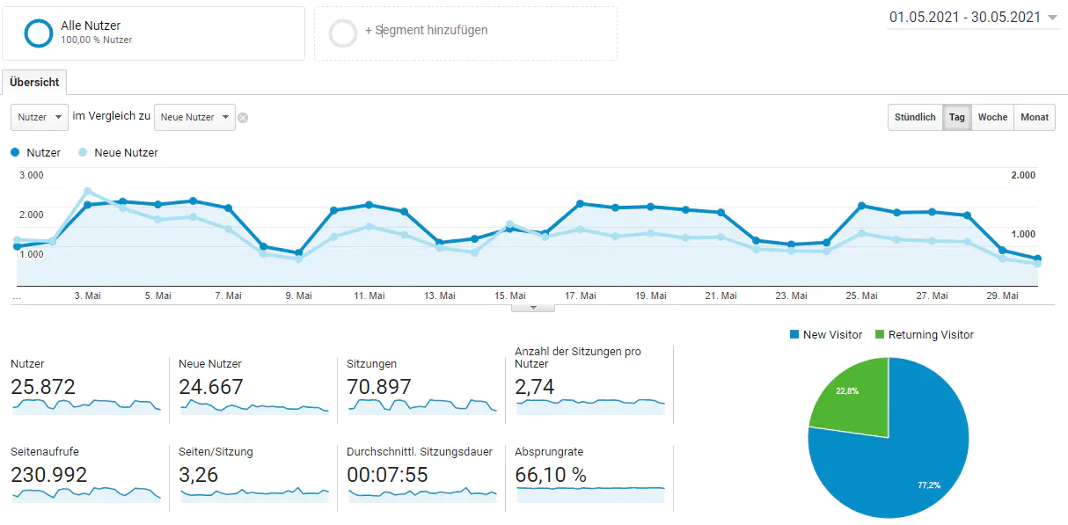The width and height of the screenshot is (1068, 525).
Task: Switch chart granularity to Woche
Action: 992,117
